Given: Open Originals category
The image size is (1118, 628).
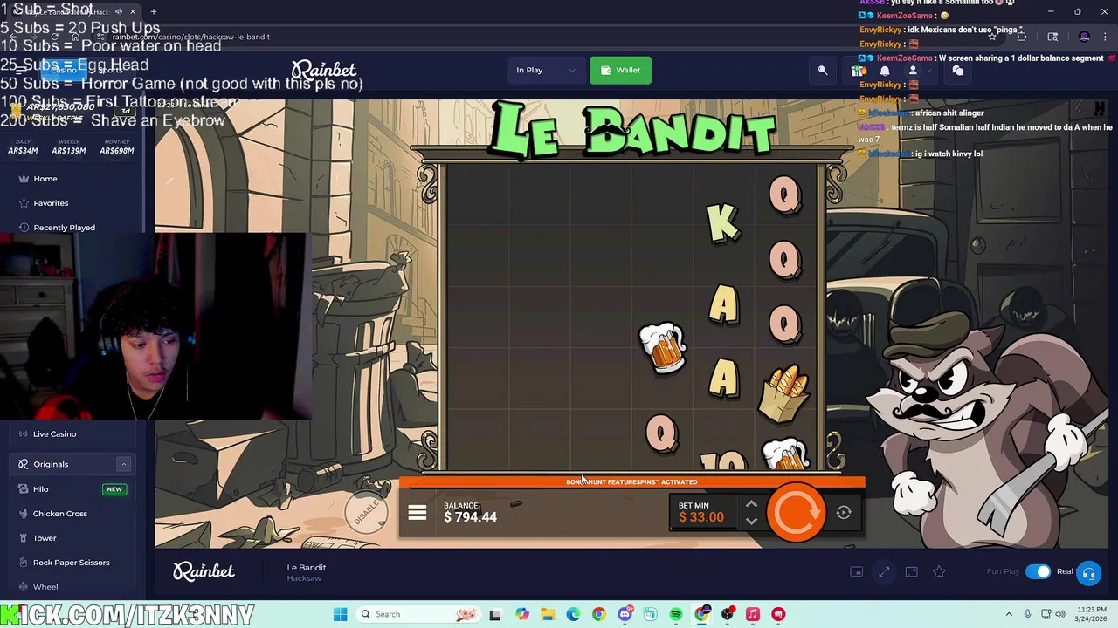Looking at the screenshot, I should [51, 464].
